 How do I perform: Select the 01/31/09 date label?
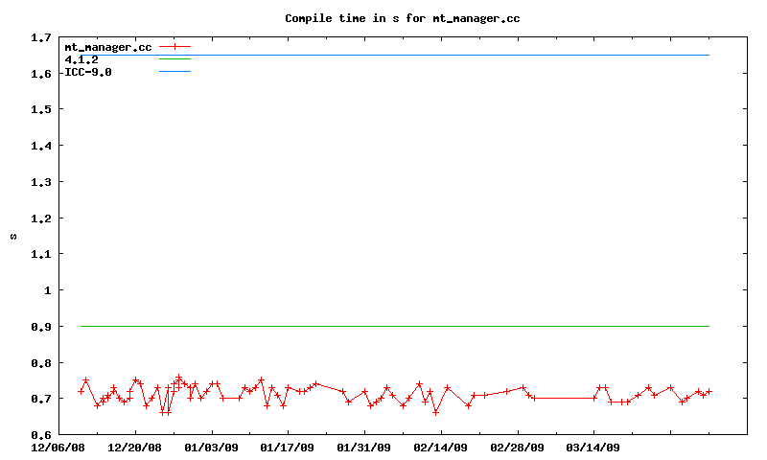pos(364,447)
